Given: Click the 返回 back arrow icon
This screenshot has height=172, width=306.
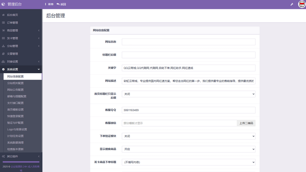Looking at the screenshot, I should (58, 4).
